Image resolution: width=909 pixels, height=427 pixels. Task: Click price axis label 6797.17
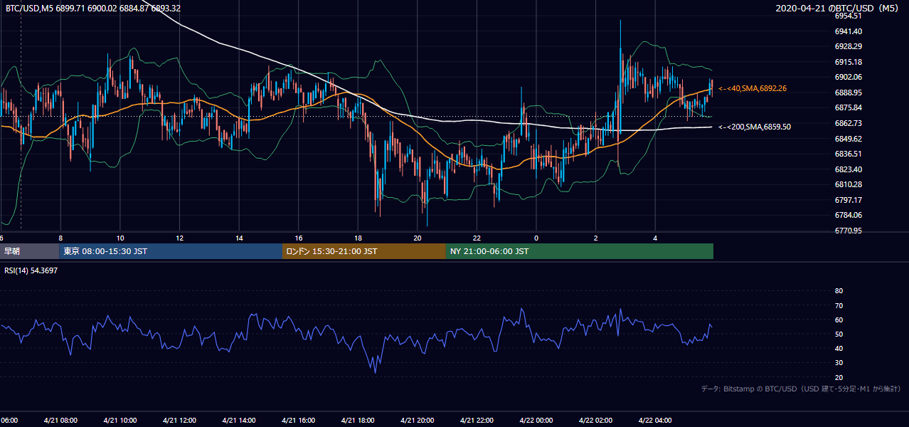coord(849,200)
